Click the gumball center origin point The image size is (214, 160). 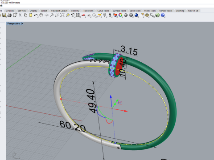click(112, 108)
